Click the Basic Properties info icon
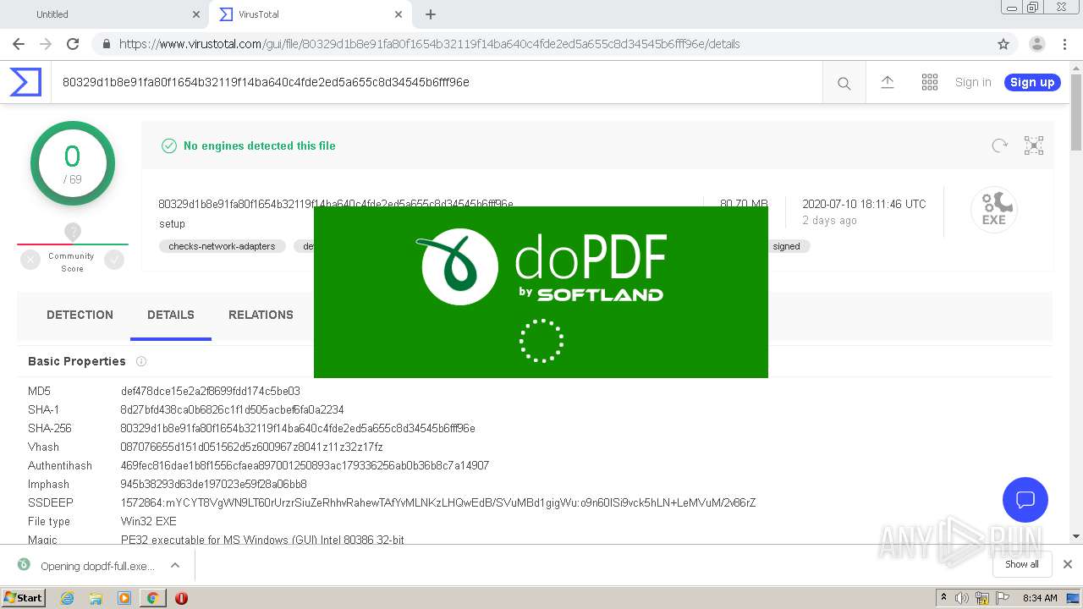The height and width of the screenshot is (609, 1083). click(141, 361)
